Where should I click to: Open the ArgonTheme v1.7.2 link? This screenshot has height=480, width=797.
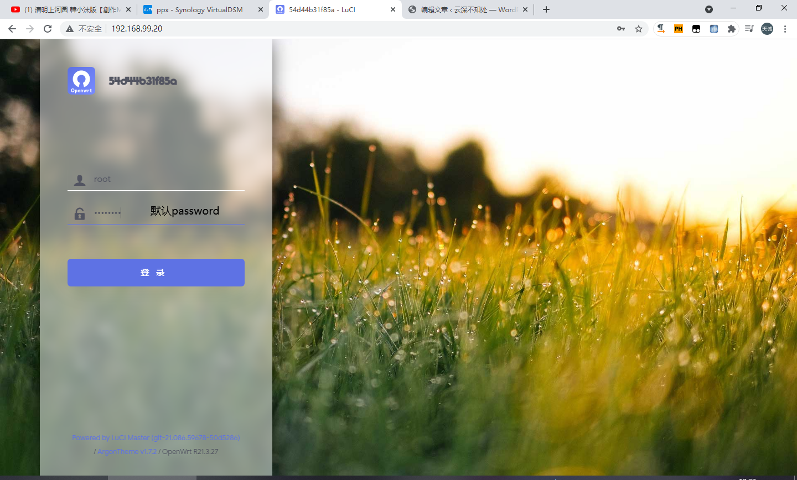127,451
